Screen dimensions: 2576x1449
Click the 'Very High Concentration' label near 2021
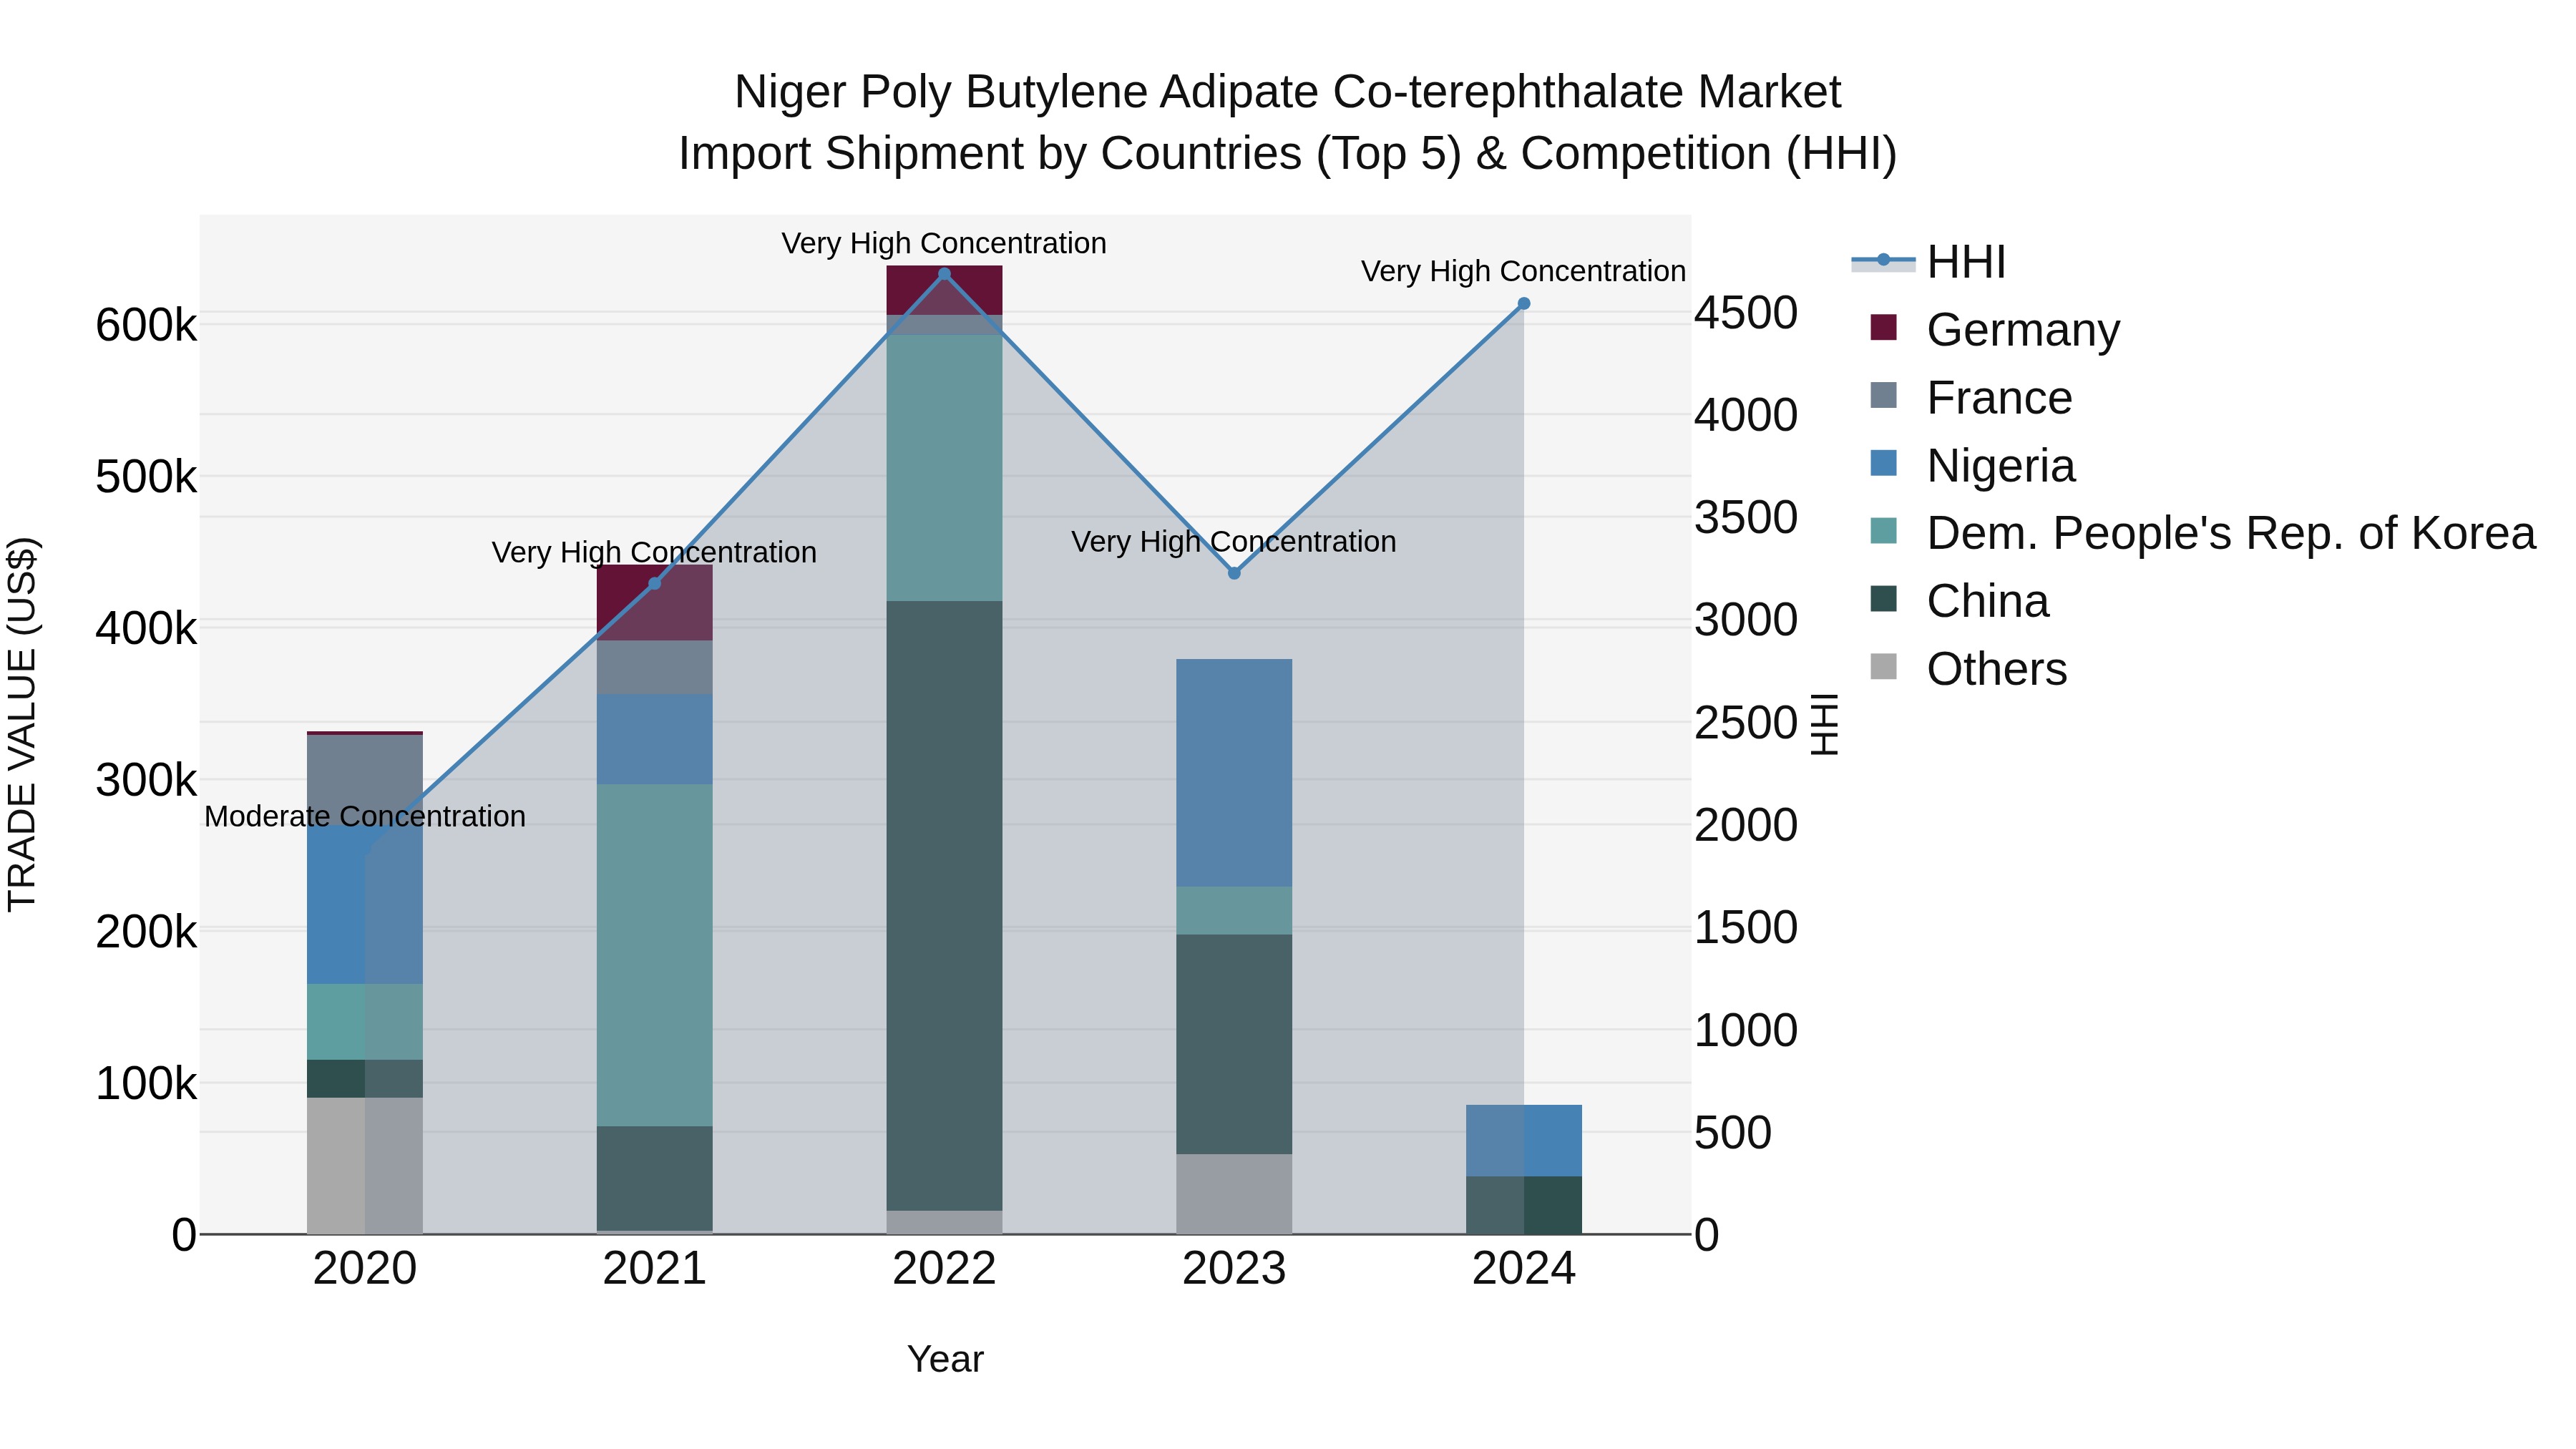tap(654, 553)
